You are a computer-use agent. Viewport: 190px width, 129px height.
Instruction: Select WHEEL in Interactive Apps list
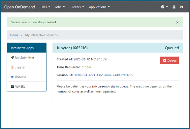(27, 86)
